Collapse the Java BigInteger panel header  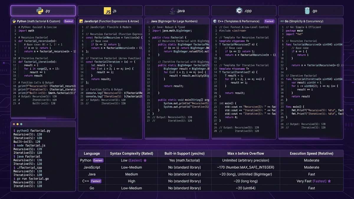(x=176, y=21)
